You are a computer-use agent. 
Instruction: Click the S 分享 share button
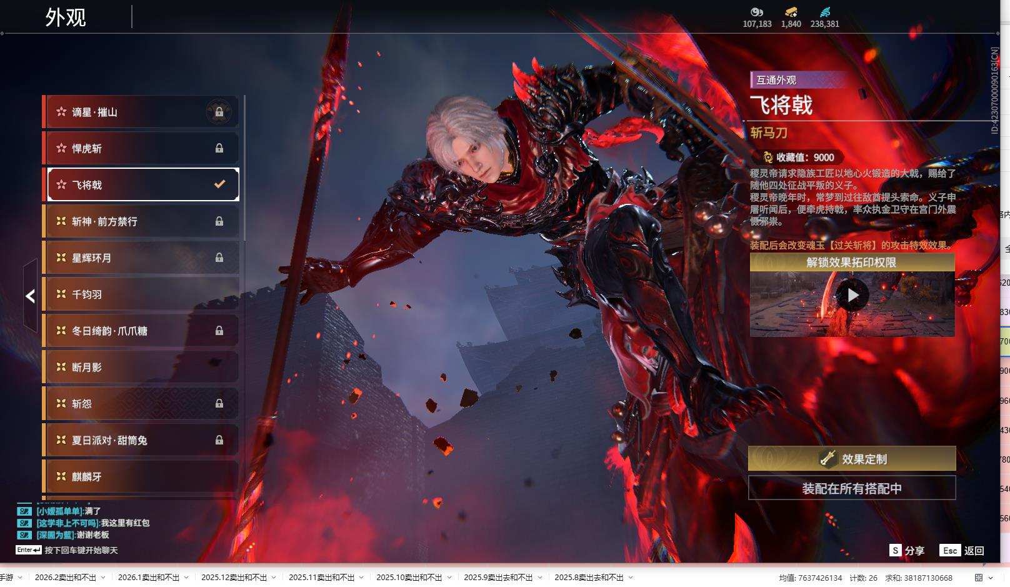pos(907,550)
